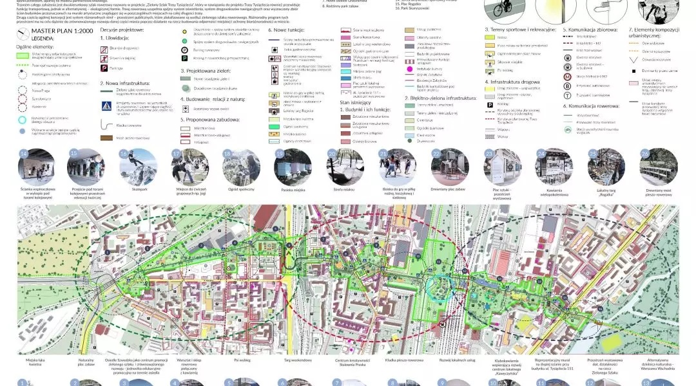Click the Kawiarnia wielopokoleniowa photo circle
Viewport: 696px width, 386px height.
(554, 167)
